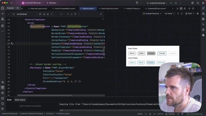Open the AI Assistant icon in left sidebar
206x116 pixels.
3,19
